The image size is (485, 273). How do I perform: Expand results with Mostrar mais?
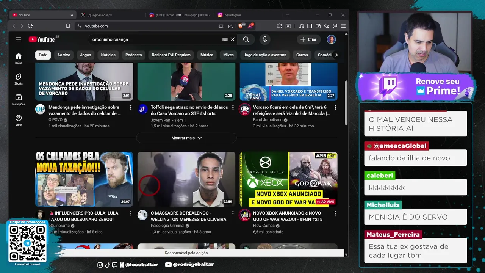[186, 138]
